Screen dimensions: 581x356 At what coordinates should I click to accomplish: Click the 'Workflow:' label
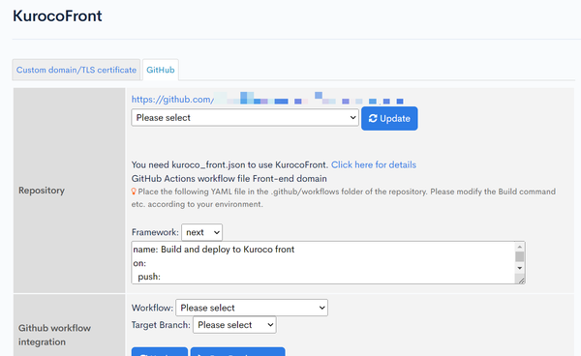(x=152, y=308)
